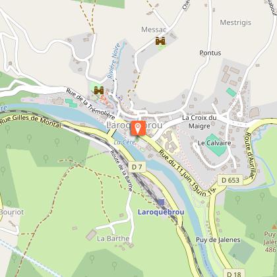
Task: Select the castle icon near Messac
Action: pyautogui.click(x=160, y=41)
